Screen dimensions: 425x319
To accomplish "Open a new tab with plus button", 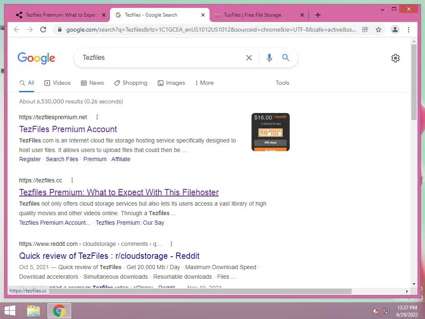I will [x=318, y=15].
